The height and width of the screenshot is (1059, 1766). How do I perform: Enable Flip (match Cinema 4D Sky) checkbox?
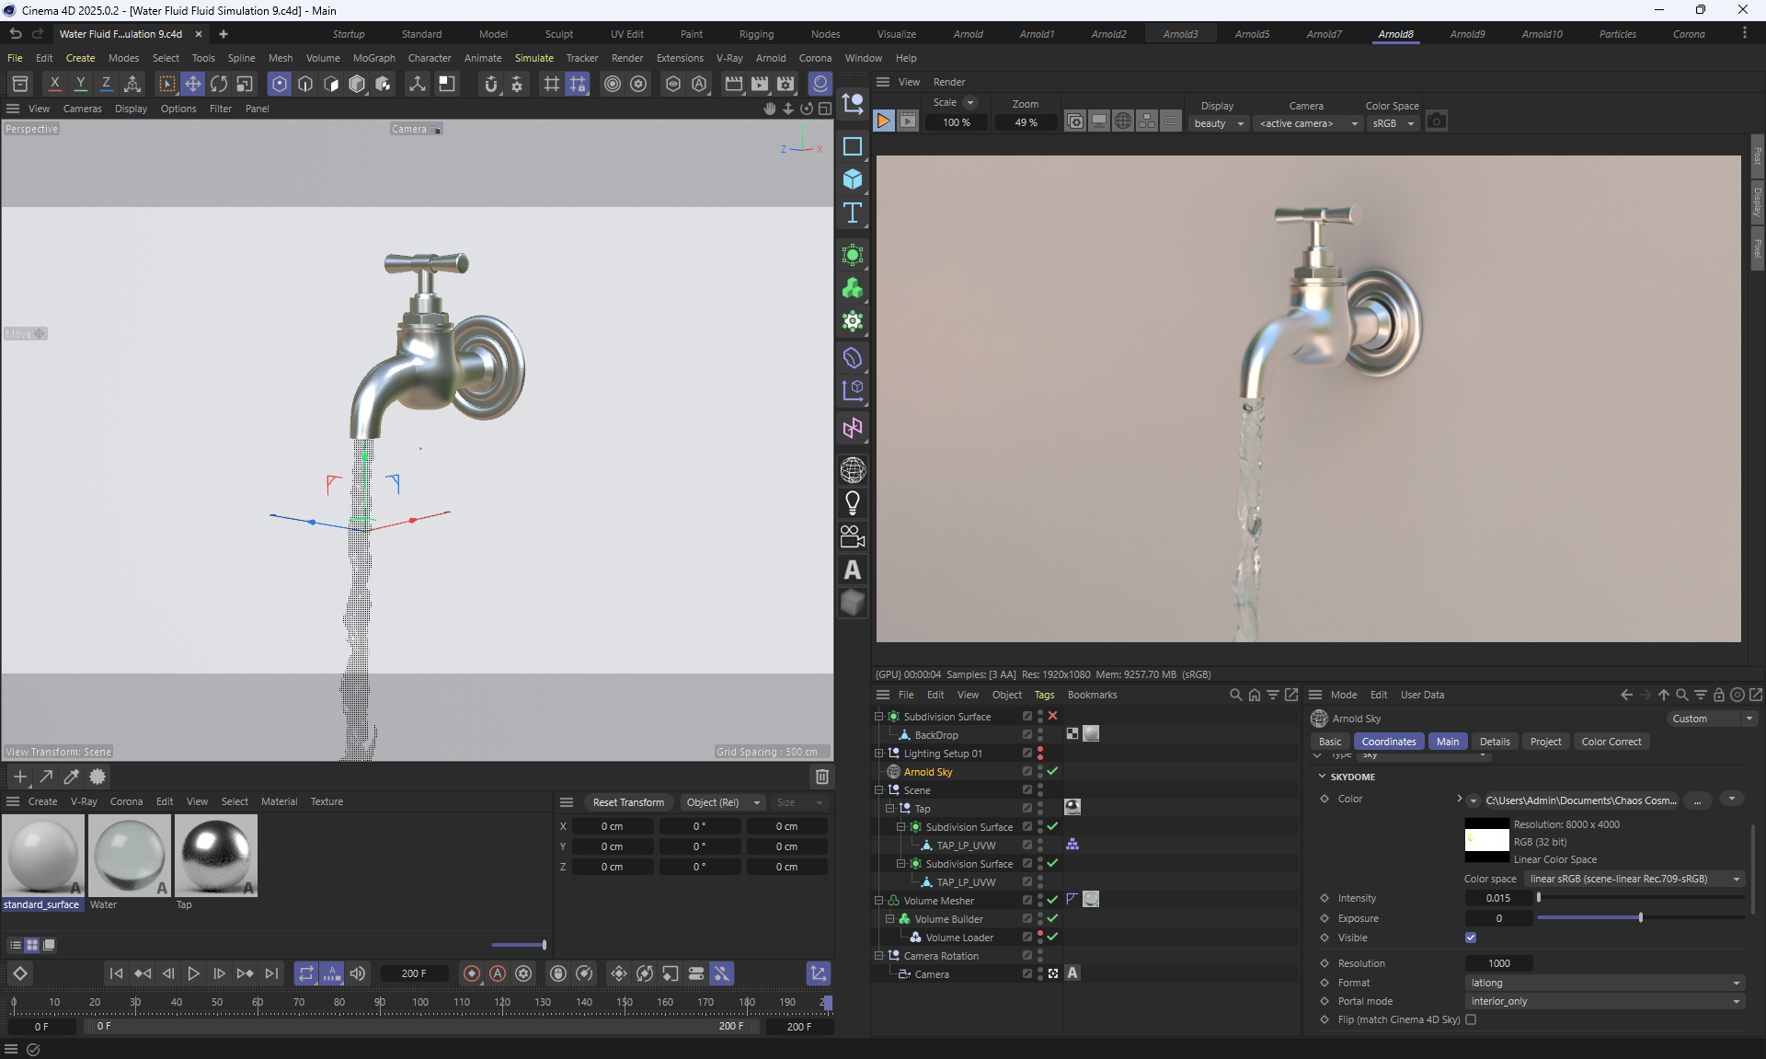coord(1471,1019)
